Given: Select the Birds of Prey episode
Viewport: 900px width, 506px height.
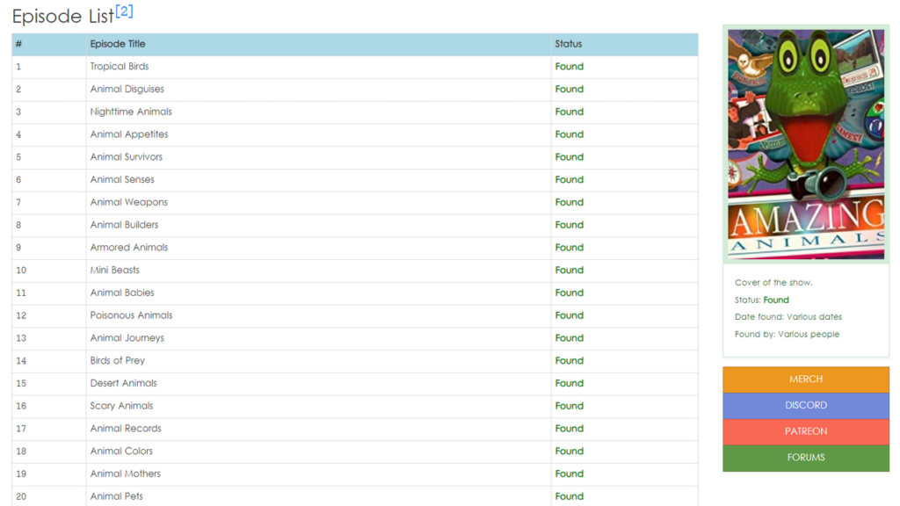Looking at the screenshot, I should point(118,361).
